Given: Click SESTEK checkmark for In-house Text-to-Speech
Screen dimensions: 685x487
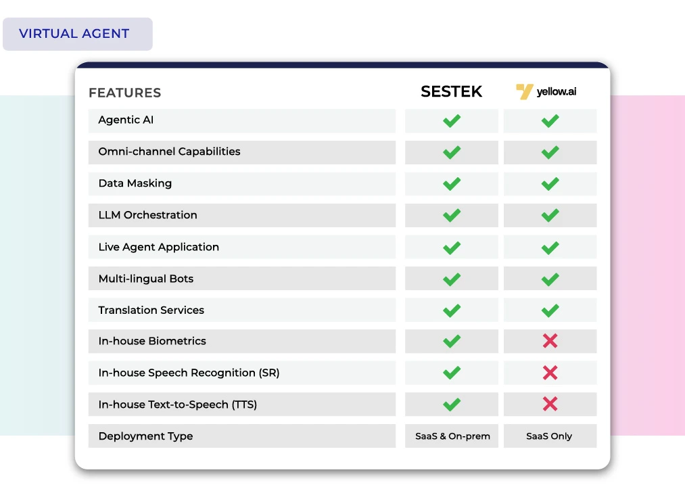Looking at the screenshot, I should pyautogui.click(x=452, y=404).
